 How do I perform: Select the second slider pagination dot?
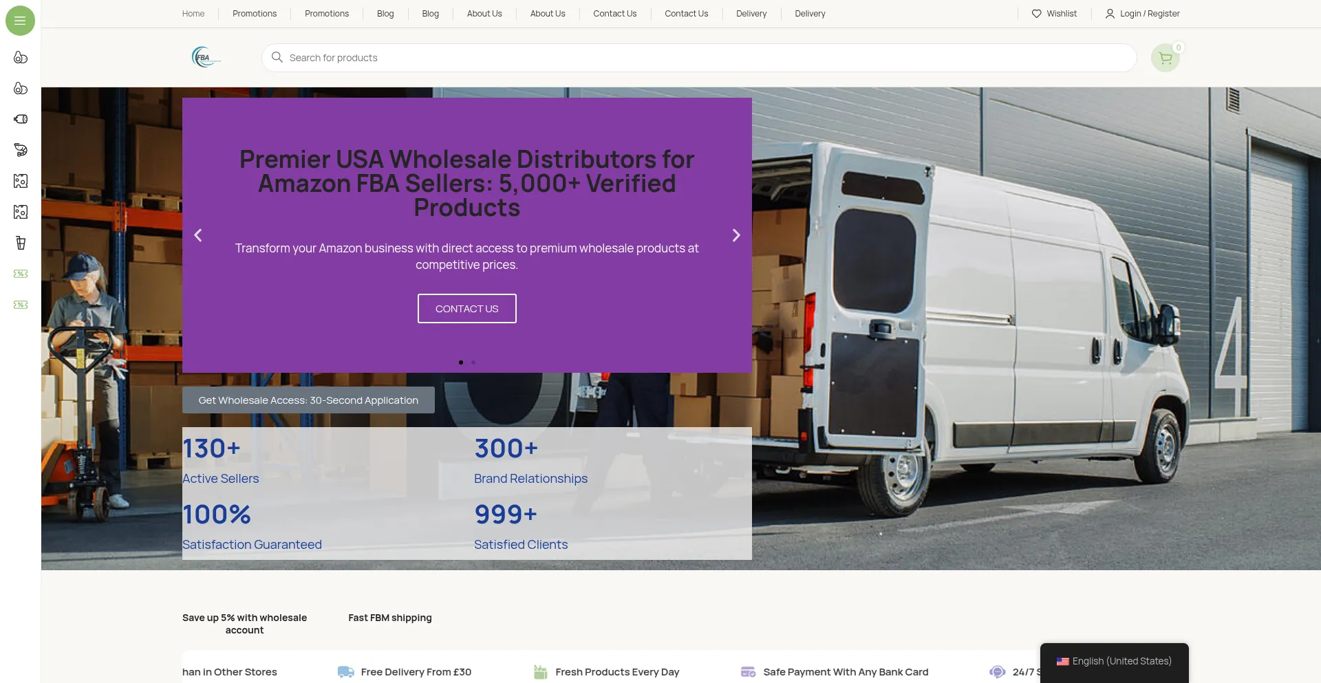pyautogui.click(x=473, y=362)
